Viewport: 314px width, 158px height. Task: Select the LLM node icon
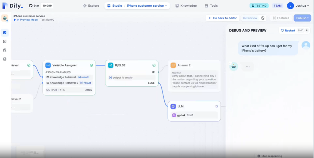tap(173, 106)
